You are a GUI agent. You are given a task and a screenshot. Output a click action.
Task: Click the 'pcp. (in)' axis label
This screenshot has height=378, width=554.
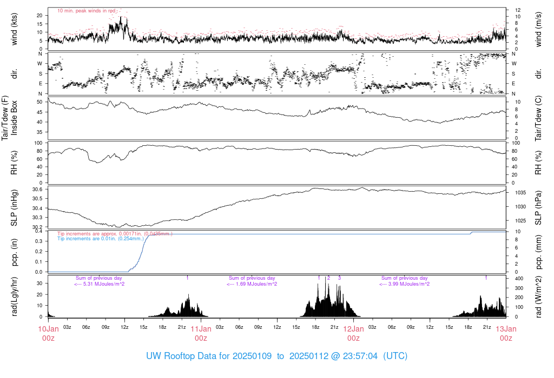(15, 252)
